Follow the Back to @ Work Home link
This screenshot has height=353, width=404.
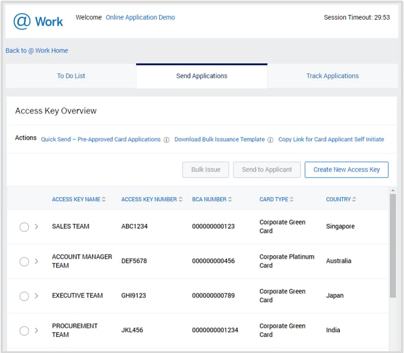37,51
